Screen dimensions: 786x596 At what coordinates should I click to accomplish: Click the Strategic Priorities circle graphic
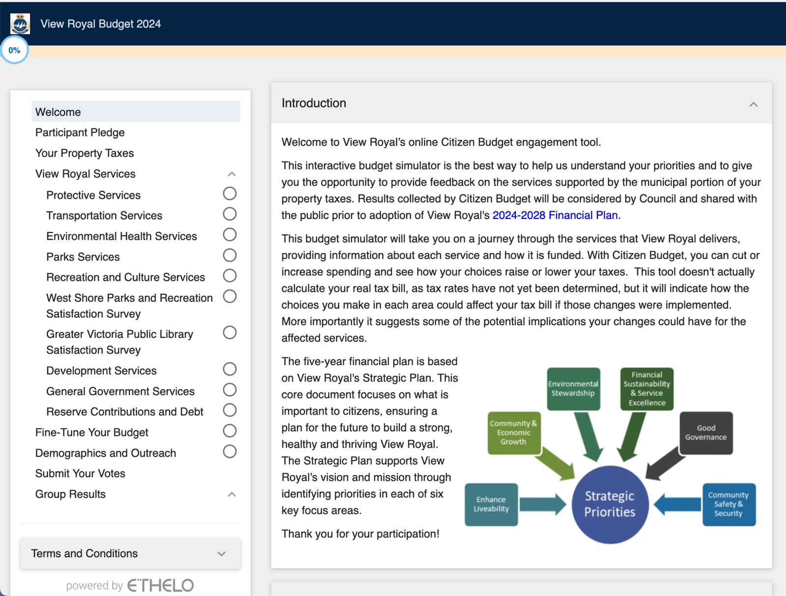(x=610, y=504)
